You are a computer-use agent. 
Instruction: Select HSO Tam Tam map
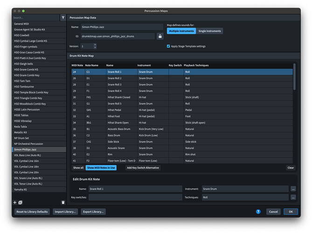(x=39, y=81)
